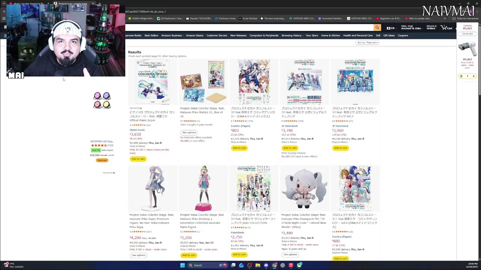This screenshot has width=481, height=270.
Task: Open clock showing 10:00 PM
Action: pyautogui.click(x=472, y=265)
